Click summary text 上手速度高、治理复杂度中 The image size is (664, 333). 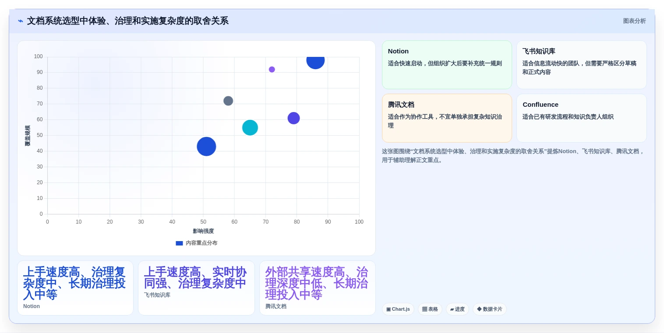click(74, 283)
